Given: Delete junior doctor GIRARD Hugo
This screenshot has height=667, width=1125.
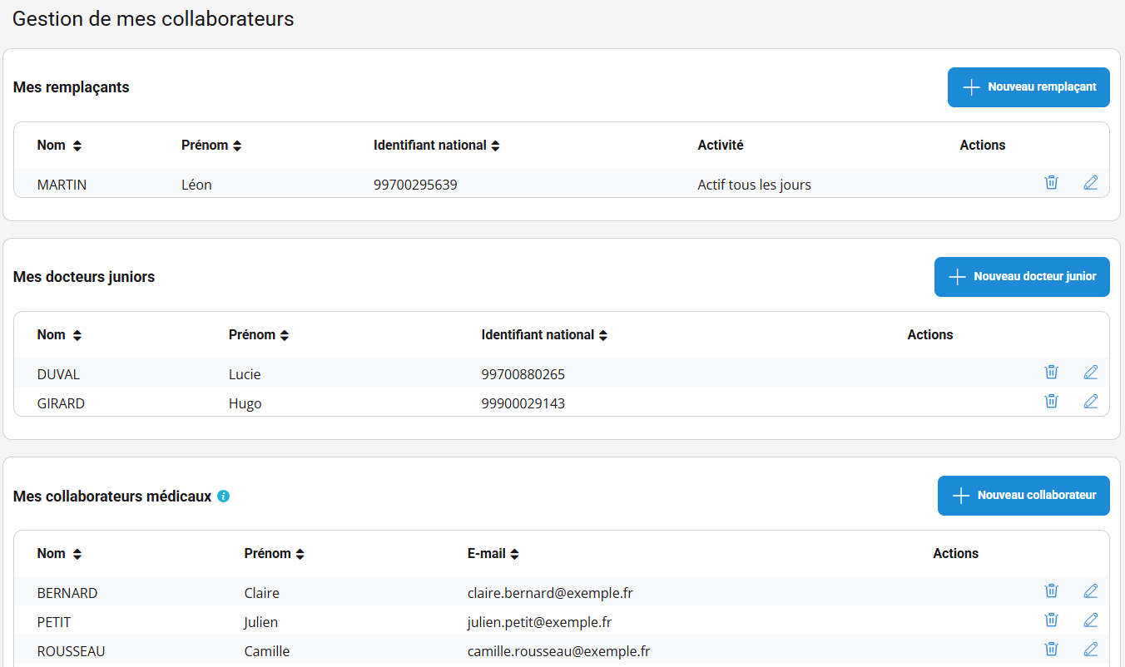Looking at the screenshot, I should pyautogui.click(x=1051, y=401).
